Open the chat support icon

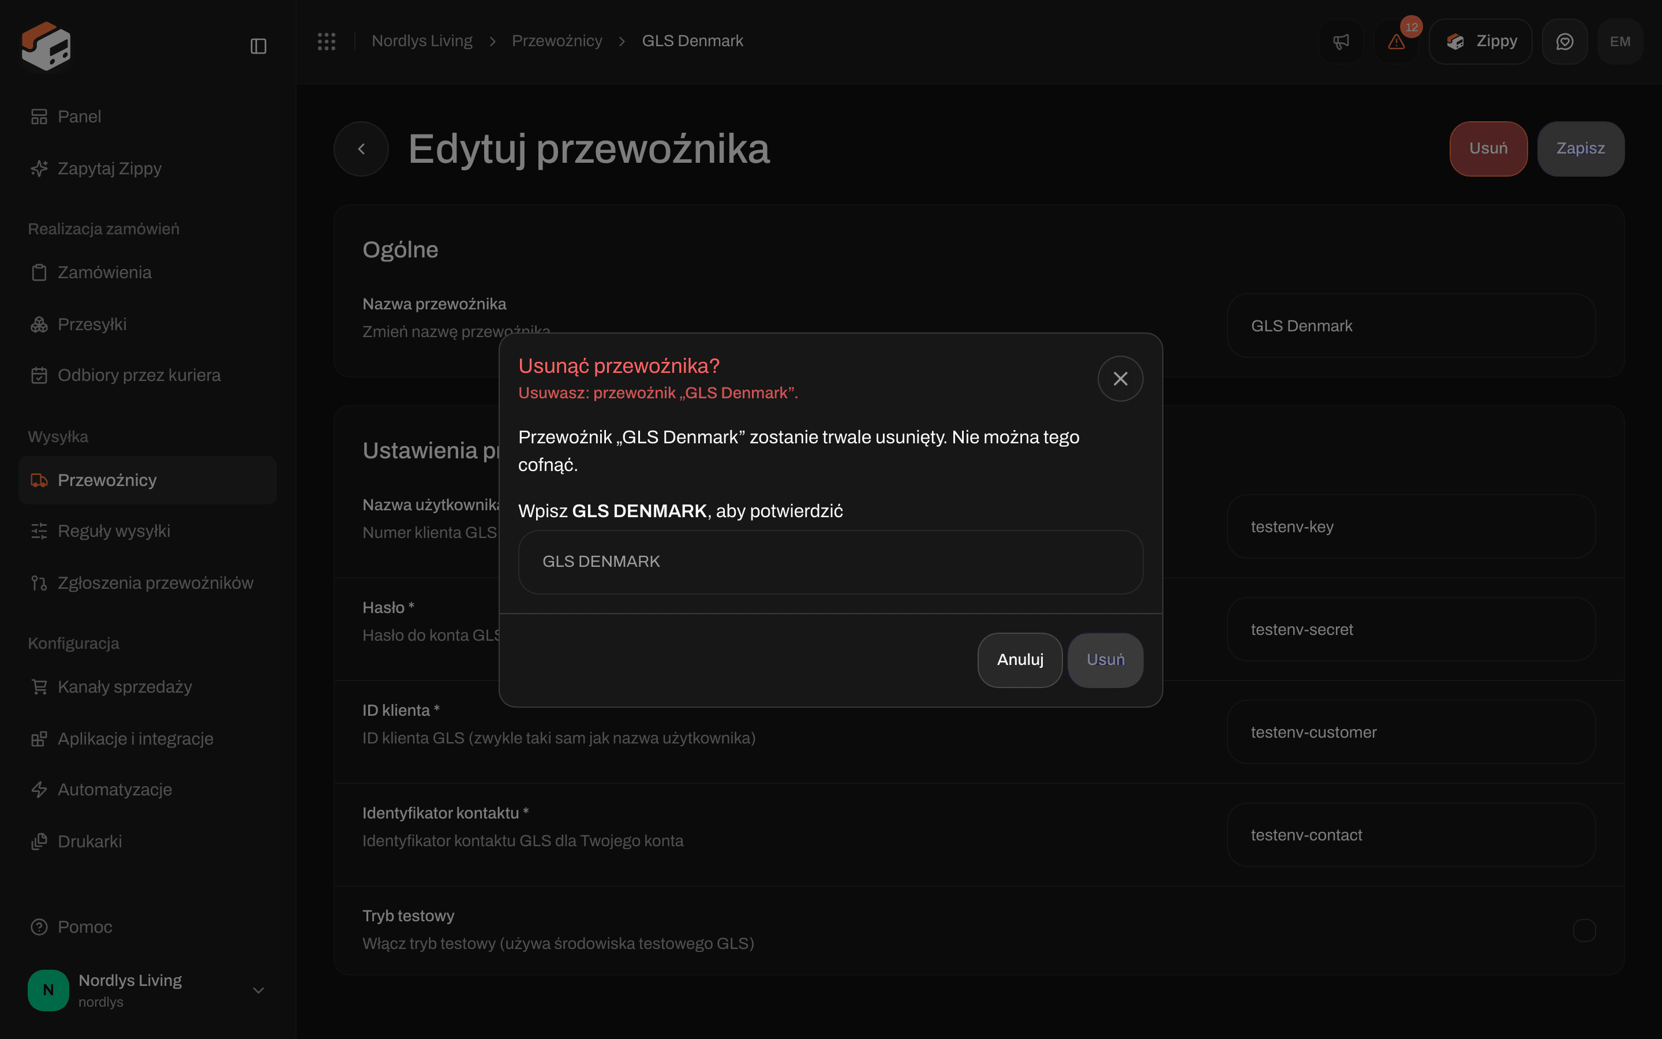tap(1564, 41)
